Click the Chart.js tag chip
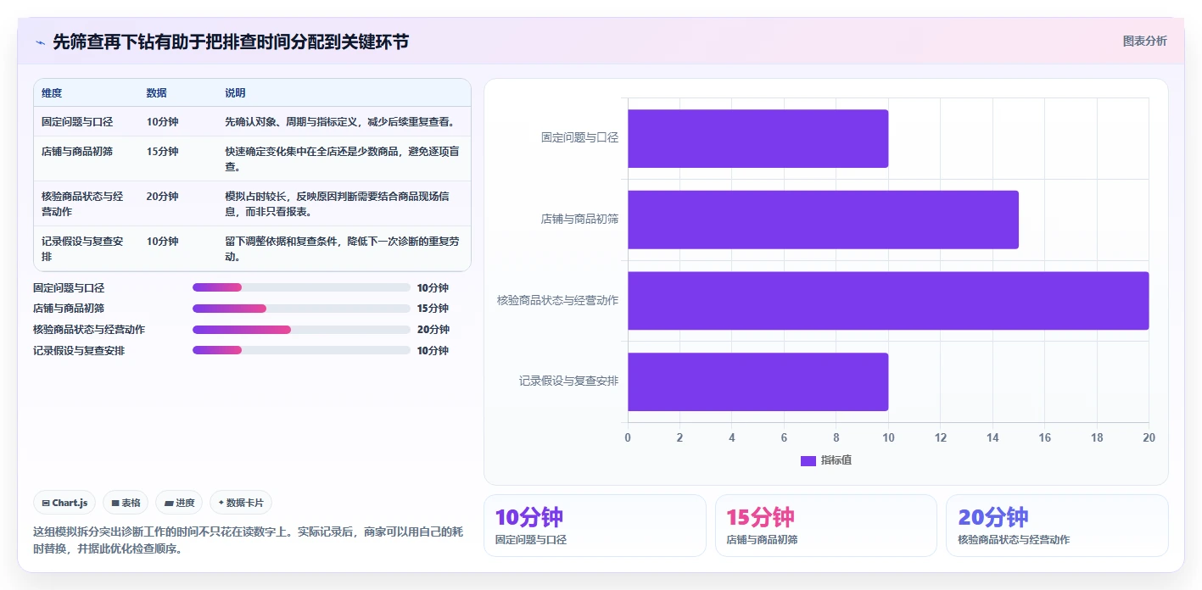The image size is (1202, 590). (x=65, y=503)
